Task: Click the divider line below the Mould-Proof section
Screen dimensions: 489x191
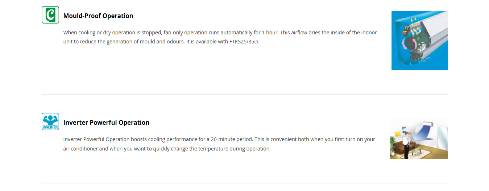Action: (x=244, y=95)
